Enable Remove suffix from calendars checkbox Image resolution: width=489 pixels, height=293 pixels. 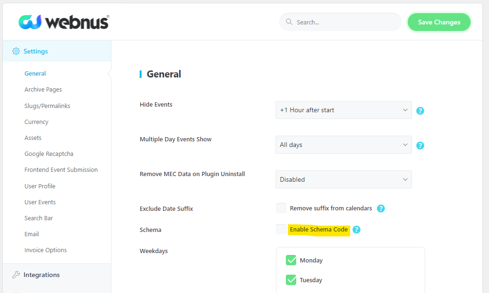tap(281, 208)
